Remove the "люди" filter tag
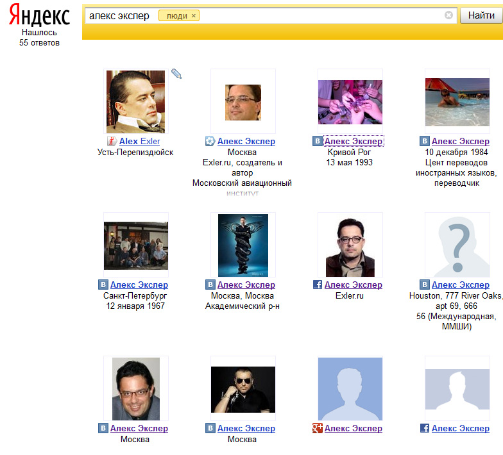This screenshot has width=503, height=455. pos(194,15)
